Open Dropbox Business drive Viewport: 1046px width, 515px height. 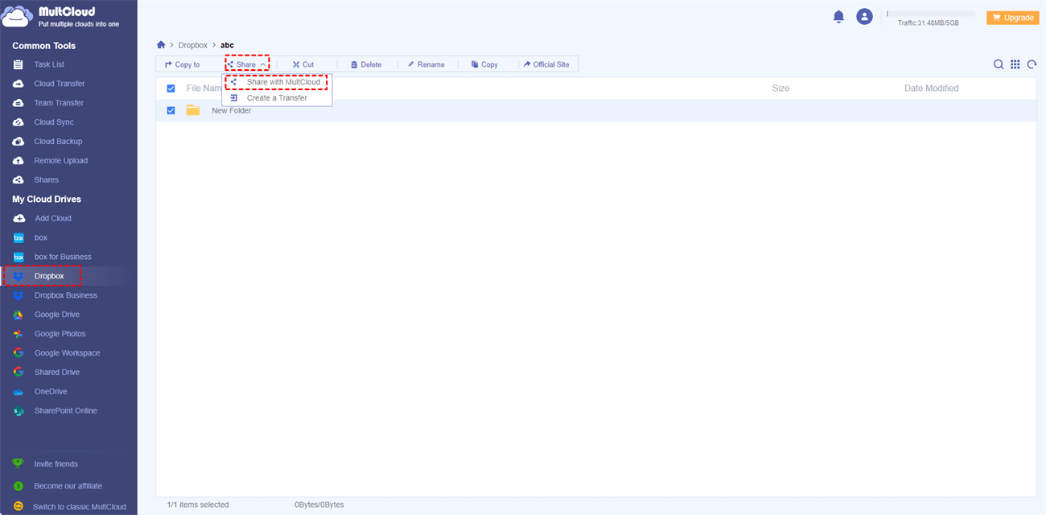[66, 295]
